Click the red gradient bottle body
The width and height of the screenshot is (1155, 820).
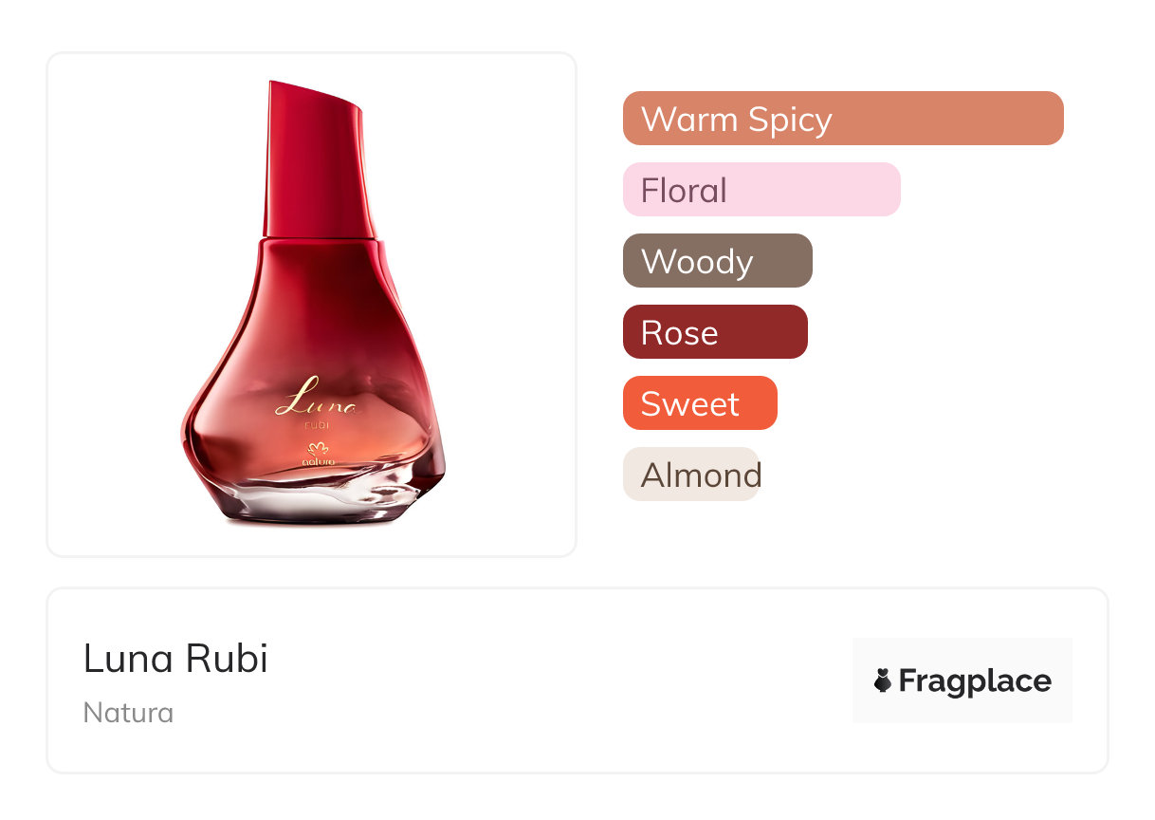pyautogui.click(x=313, y=323)
